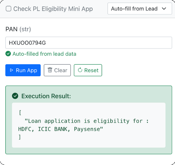
Task: Click the HDFC, ICIC BANK, Paysense line
Action: (61, 129)
